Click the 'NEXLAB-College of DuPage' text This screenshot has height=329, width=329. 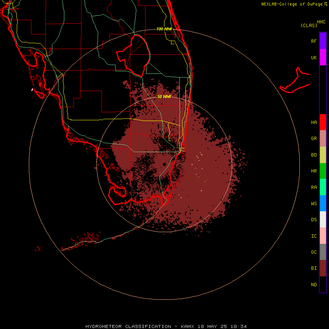click(292, 4)
